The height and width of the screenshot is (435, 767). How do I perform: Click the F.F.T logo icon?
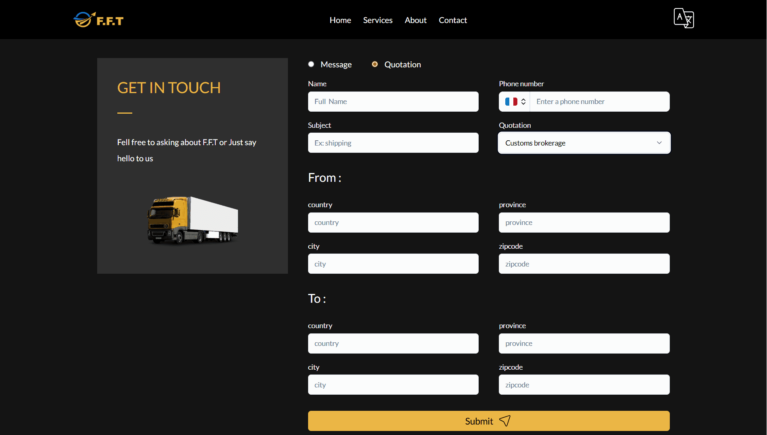click(98, 20)
